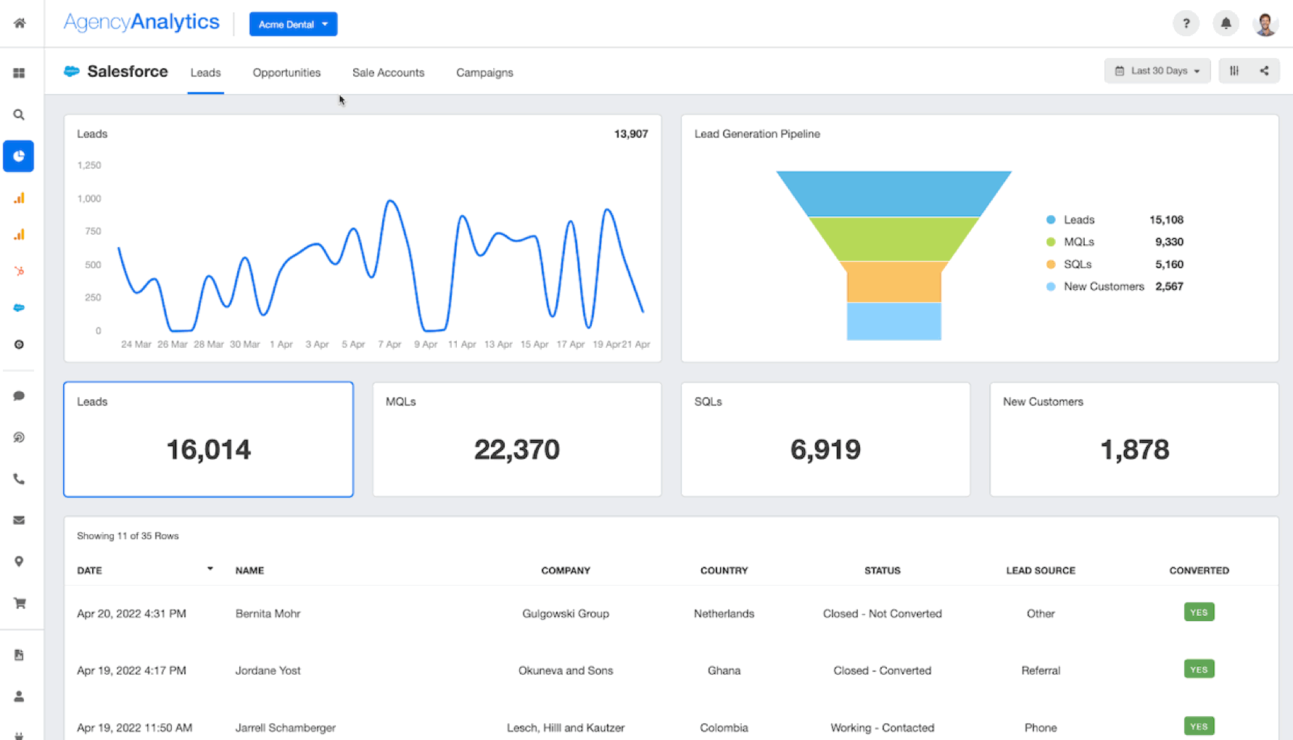Open the HubSpot integration icon in sidebar
This screenshot has height=740, width=1293.
(19, 271)
